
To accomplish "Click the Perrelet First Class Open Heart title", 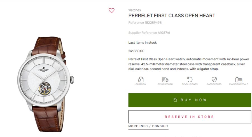I will click(172, 16).
